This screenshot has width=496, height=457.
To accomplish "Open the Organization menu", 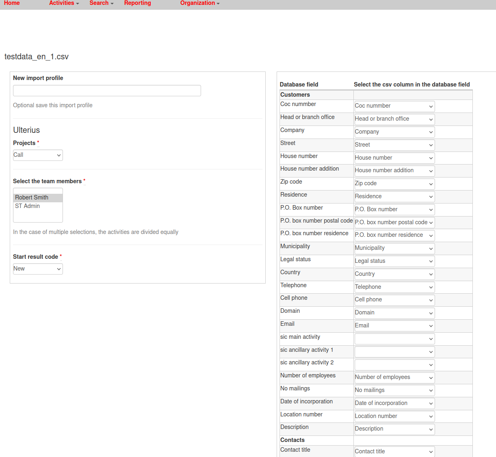I will [199, 3].
